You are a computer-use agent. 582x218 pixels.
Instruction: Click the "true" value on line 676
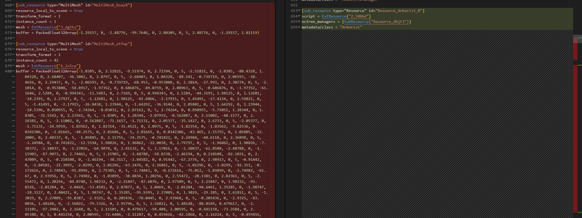coord(78,49)
